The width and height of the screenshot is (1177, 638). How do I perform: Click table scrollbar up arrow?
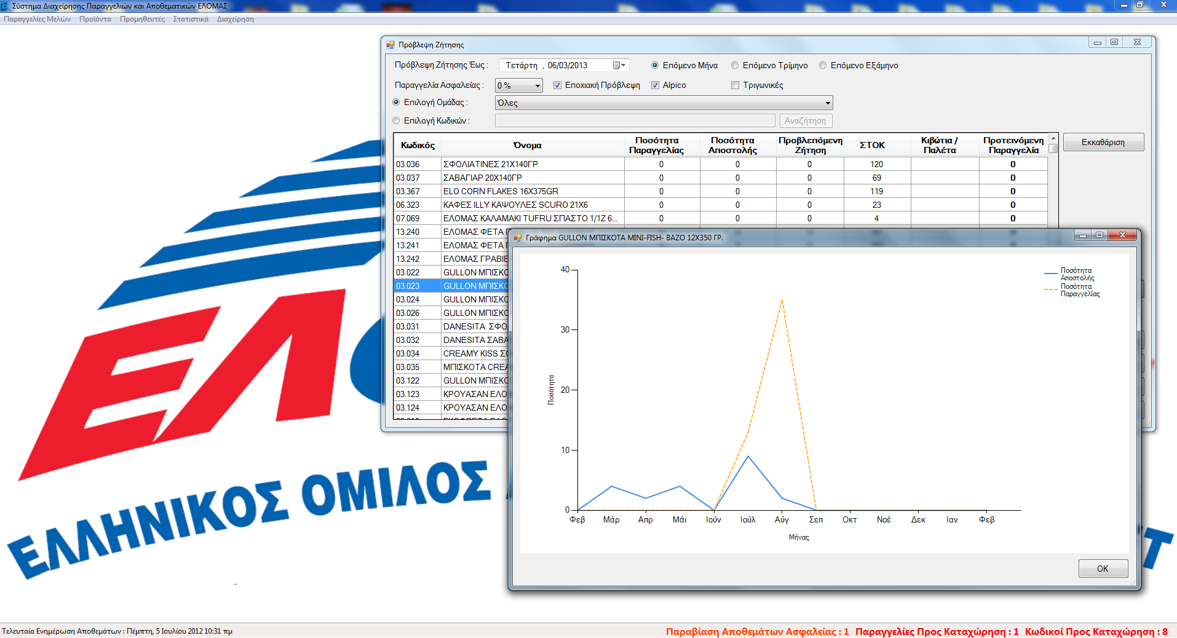[x=1053, y=139]
